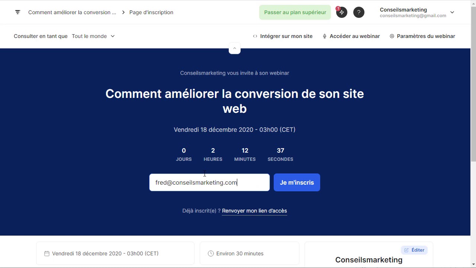Click the SECONDES countdown label
Screen dimensions: 476x268
pos(280,159)
